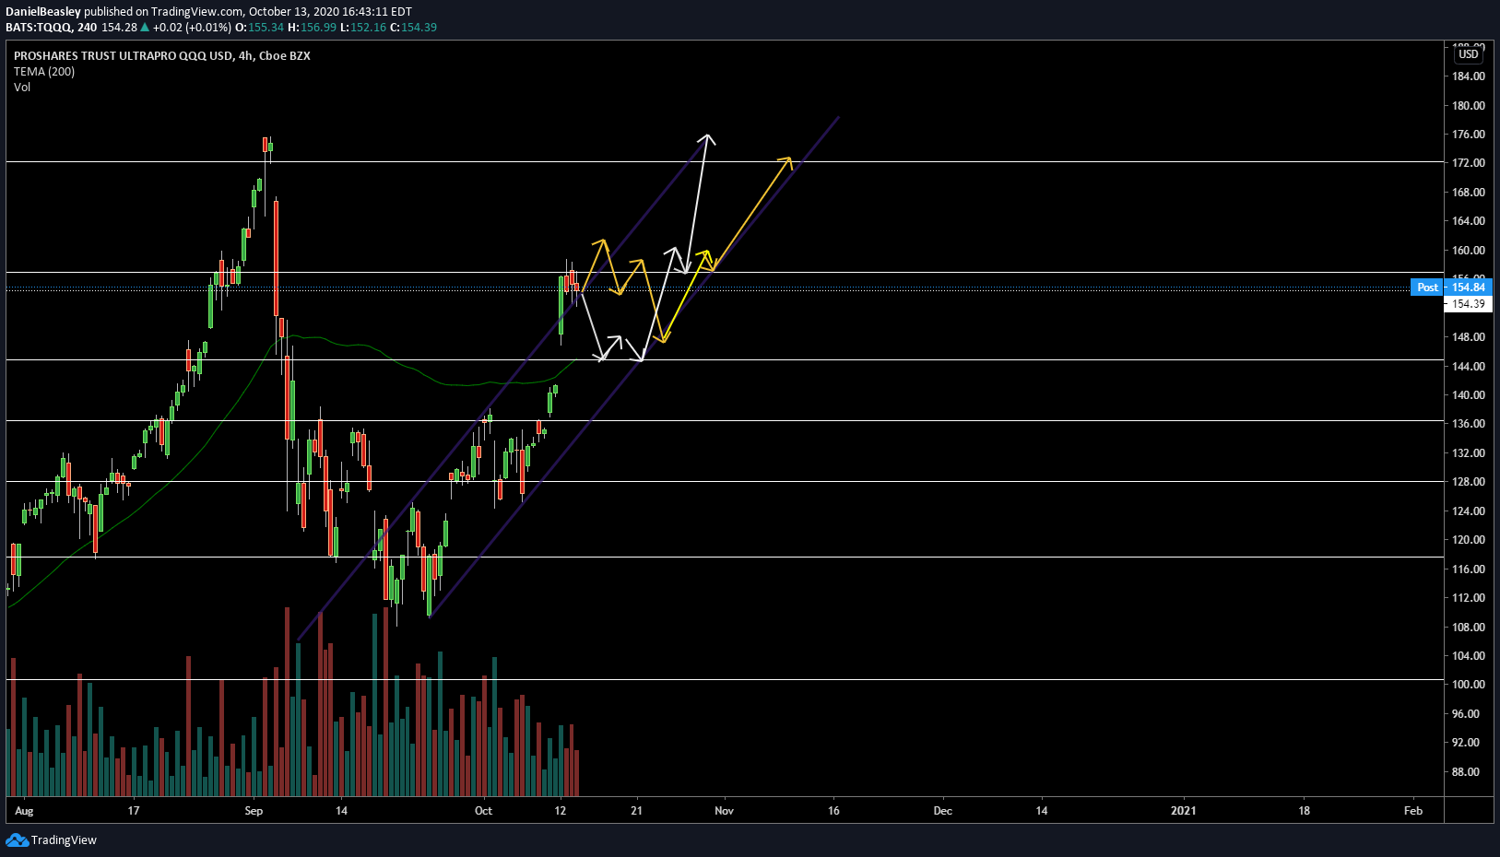Image resolution: width=1500 pixels, height=857 pixels.
Task: Click the Dec date label on time axis
Action: point(942,811)
